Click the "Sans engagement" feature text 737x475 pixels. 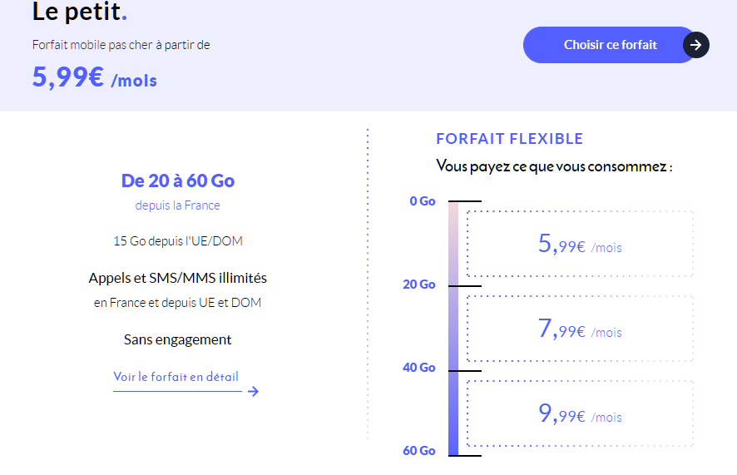click(x=178, y=339)
